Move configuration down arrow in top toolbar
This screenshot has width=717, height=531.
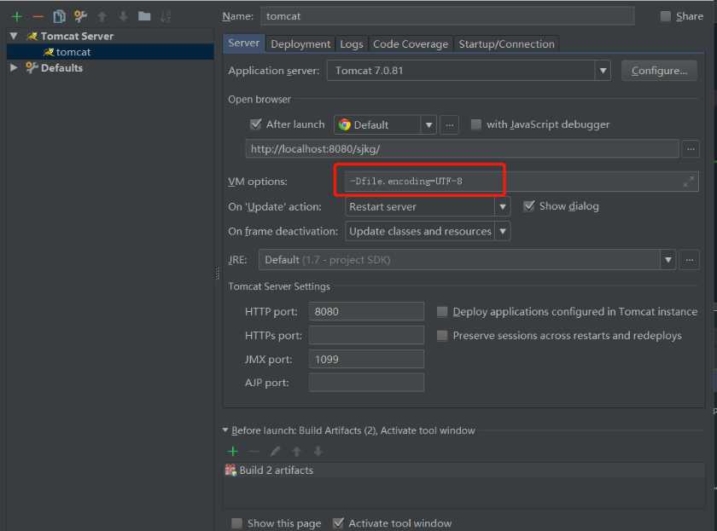pos(123,17)
